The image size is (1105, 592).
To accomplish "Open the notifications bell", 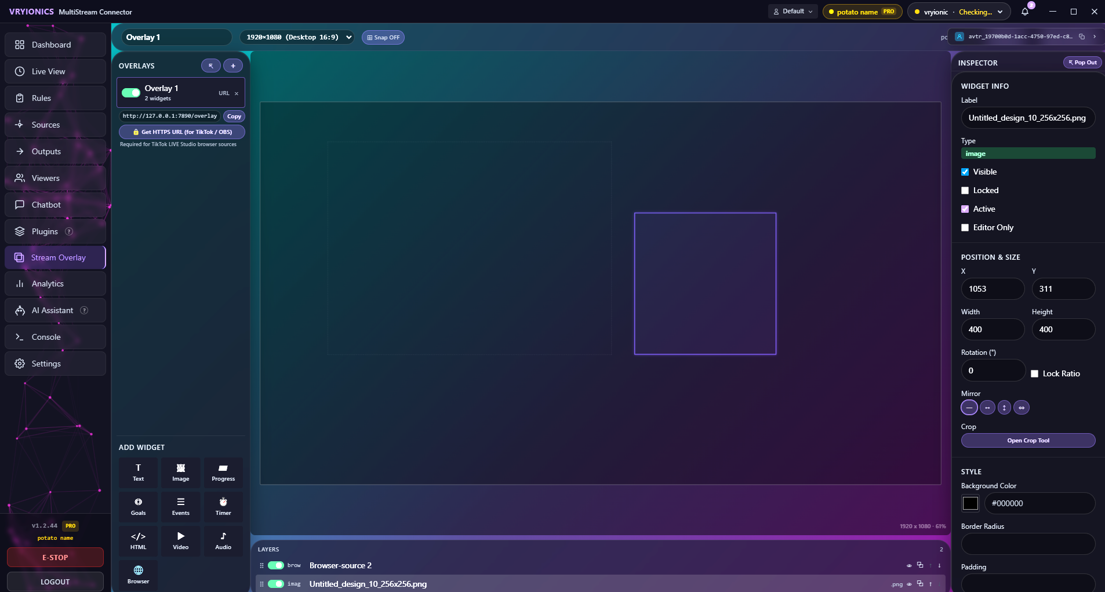I will pos(1025,12).
